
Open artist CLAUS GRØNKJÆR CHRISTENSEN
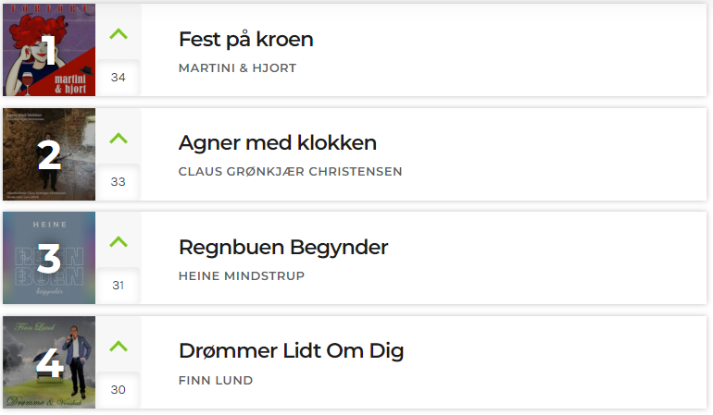pos(290,172)
